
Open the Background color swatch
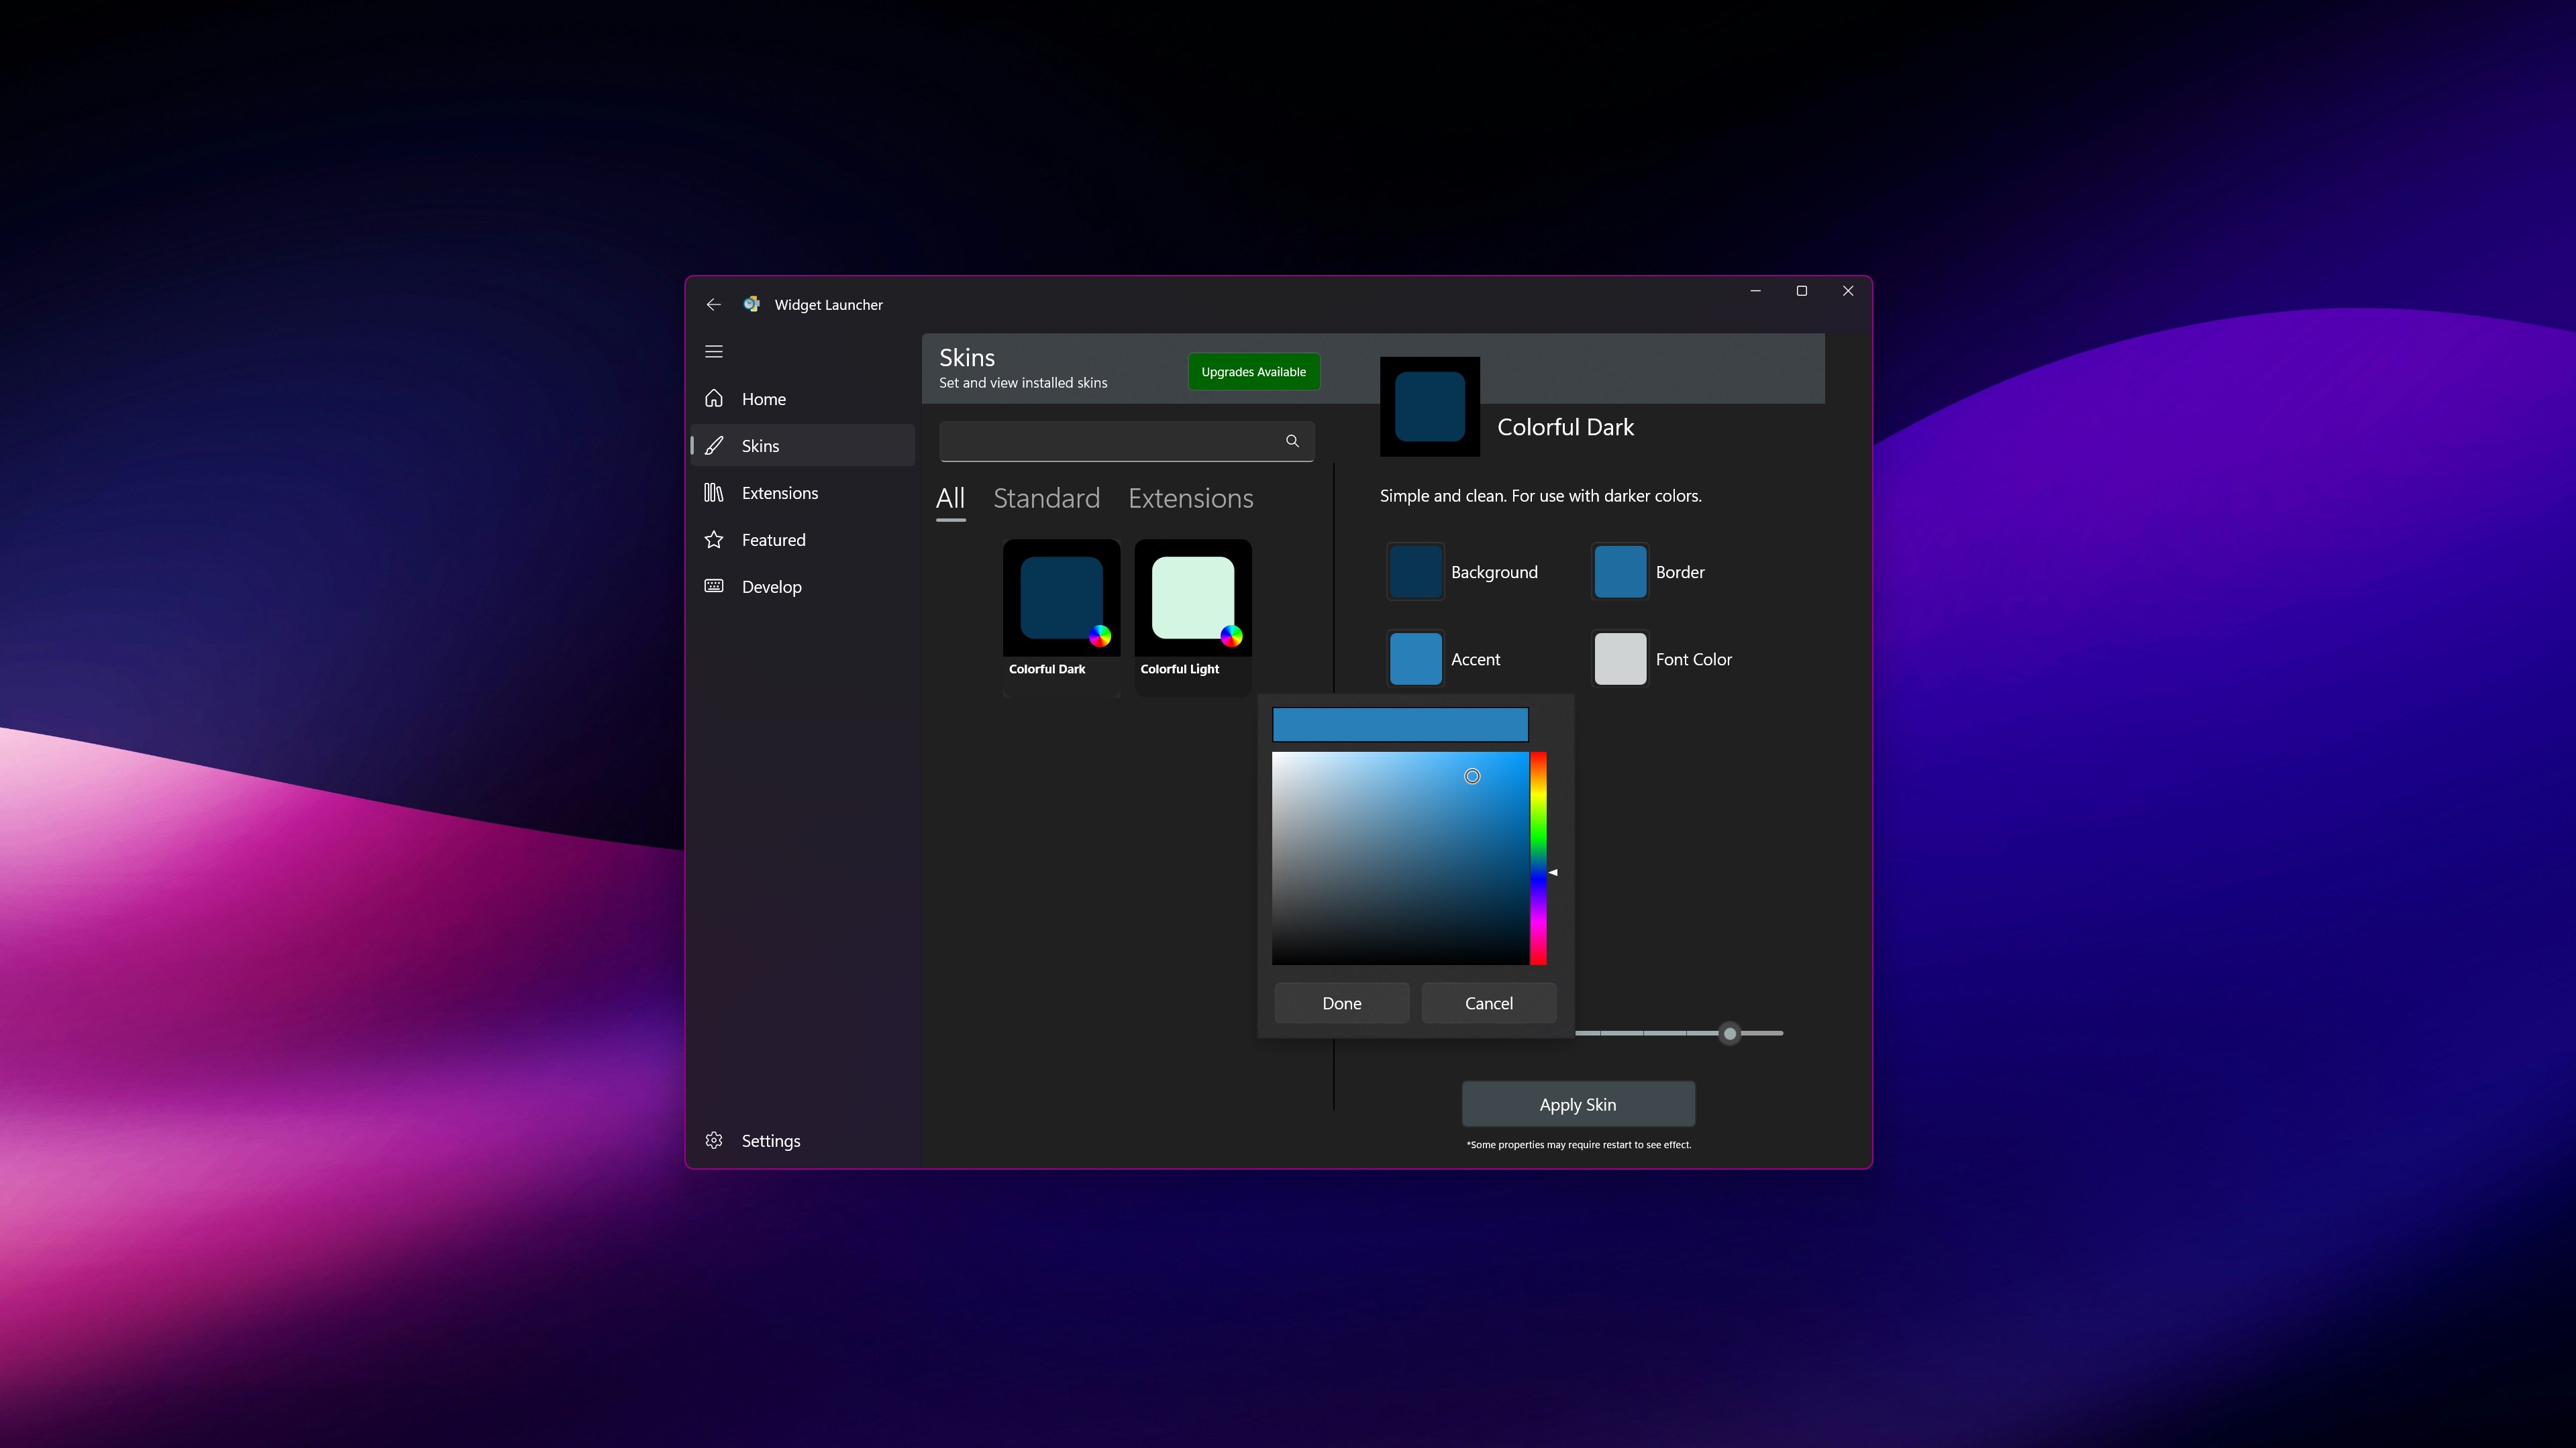coord(1414,571)
